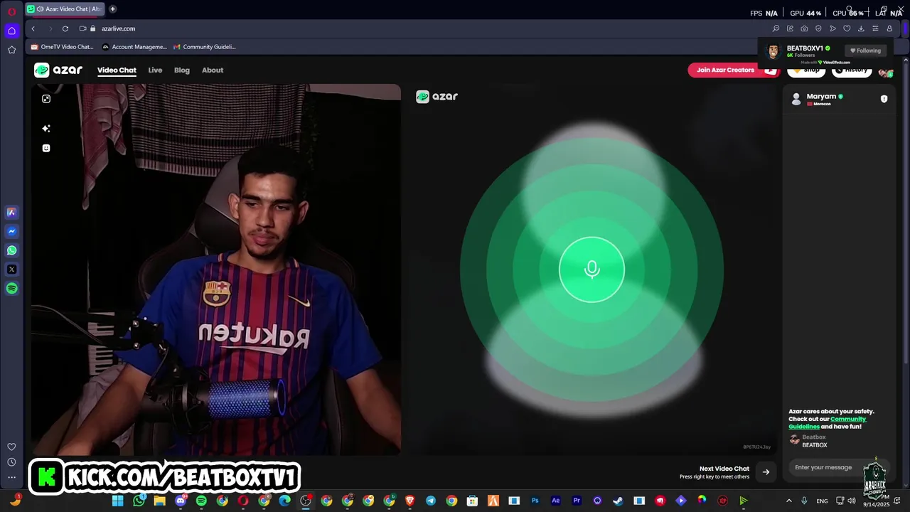The height and width of the screenshot is (512, 910).
Task: Open the sidebar three-dots more options
Action: point(11,477)
